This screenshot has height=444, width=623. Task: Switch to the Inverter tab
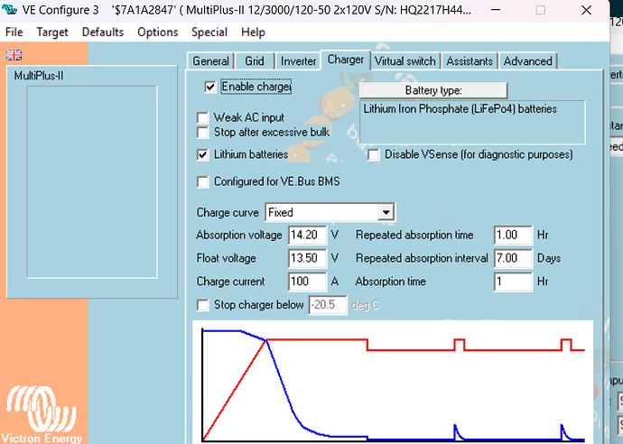(298, 61)
